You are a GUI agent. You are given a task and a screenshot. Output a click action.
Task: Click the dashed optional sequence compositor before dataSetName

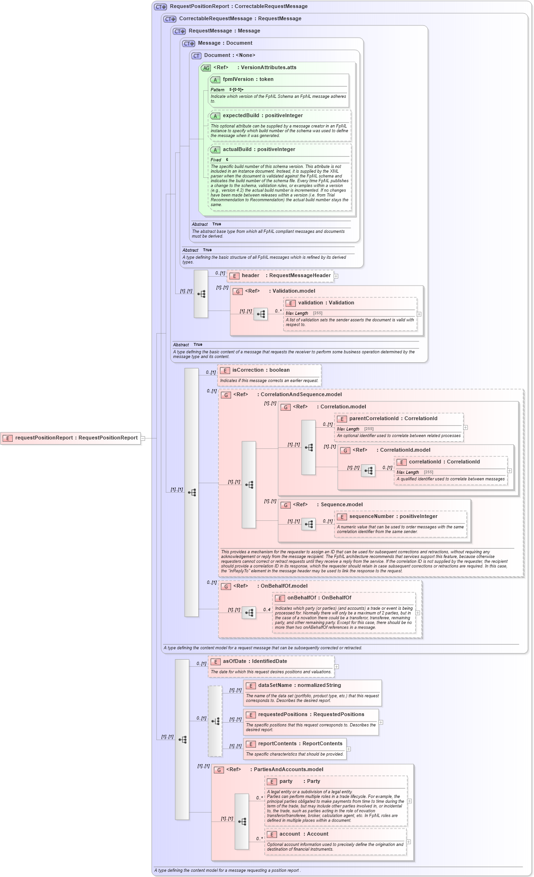pyautogui.click(x=215, y=721)
